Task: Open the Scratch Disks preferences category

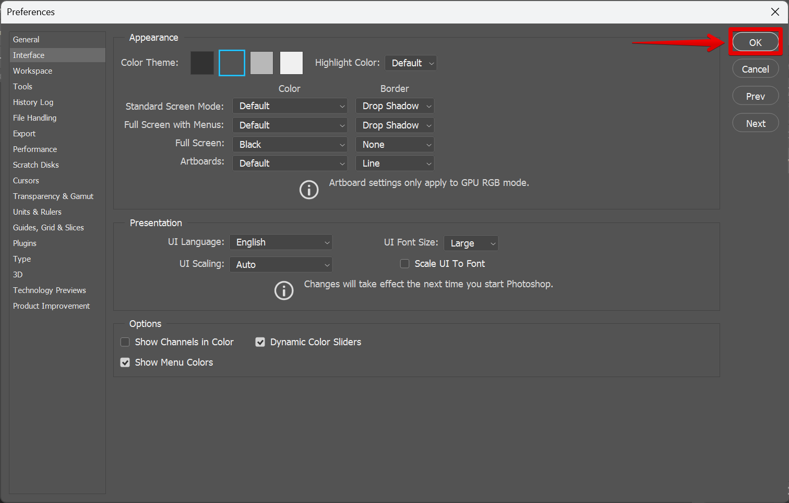Action: (x=36, y=165)
